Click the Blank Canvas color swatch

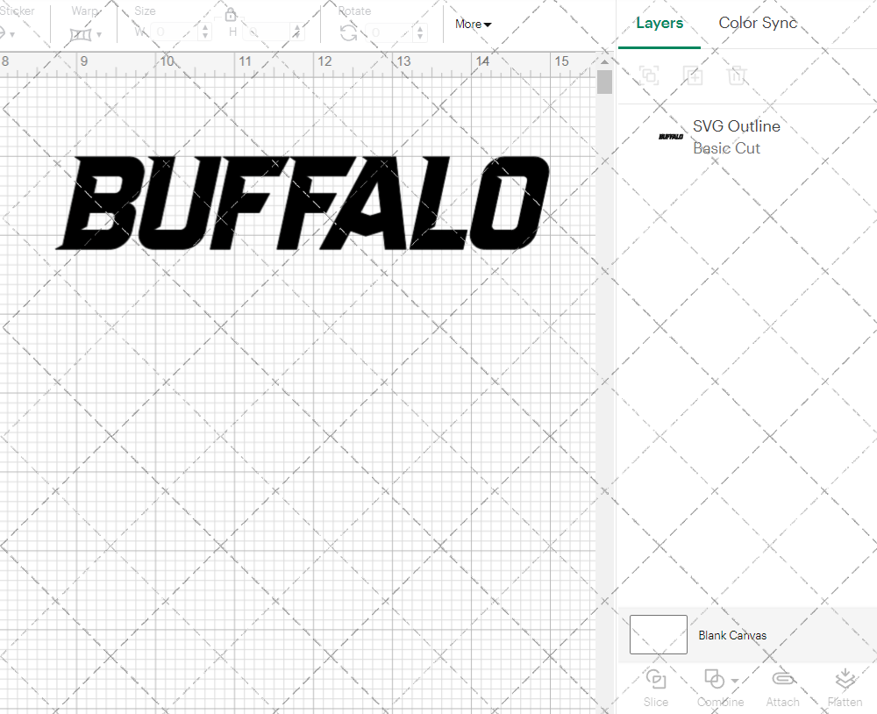[658, 635]
